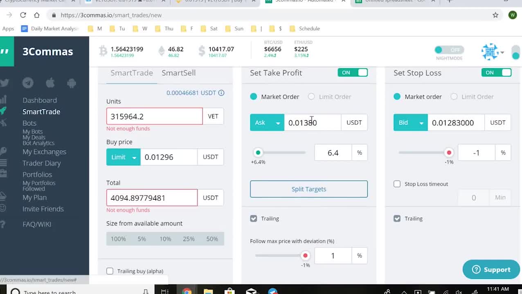The image size is (522, 294).
Task: Click the trailing deviation slider handle
Action: [x=305, y=256]
